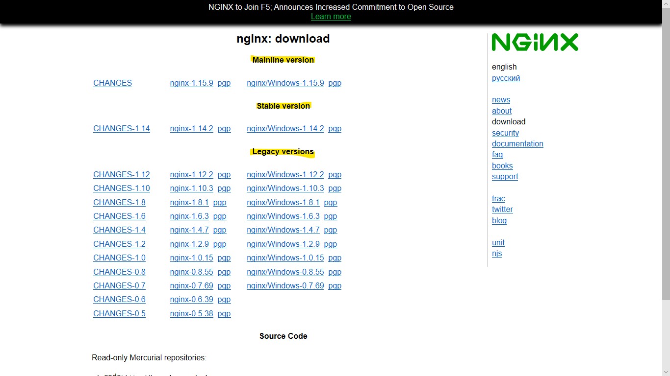670x376 pixels.
Task: Open CHANGES-1.14 link
Action: (122, 129)
